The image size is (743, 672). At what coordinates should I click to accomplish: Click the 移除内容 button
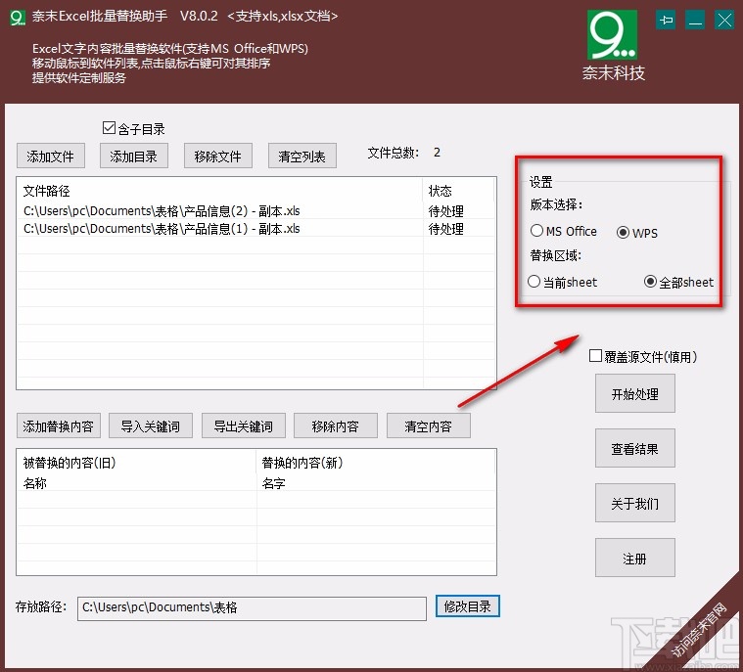(336, 426)
